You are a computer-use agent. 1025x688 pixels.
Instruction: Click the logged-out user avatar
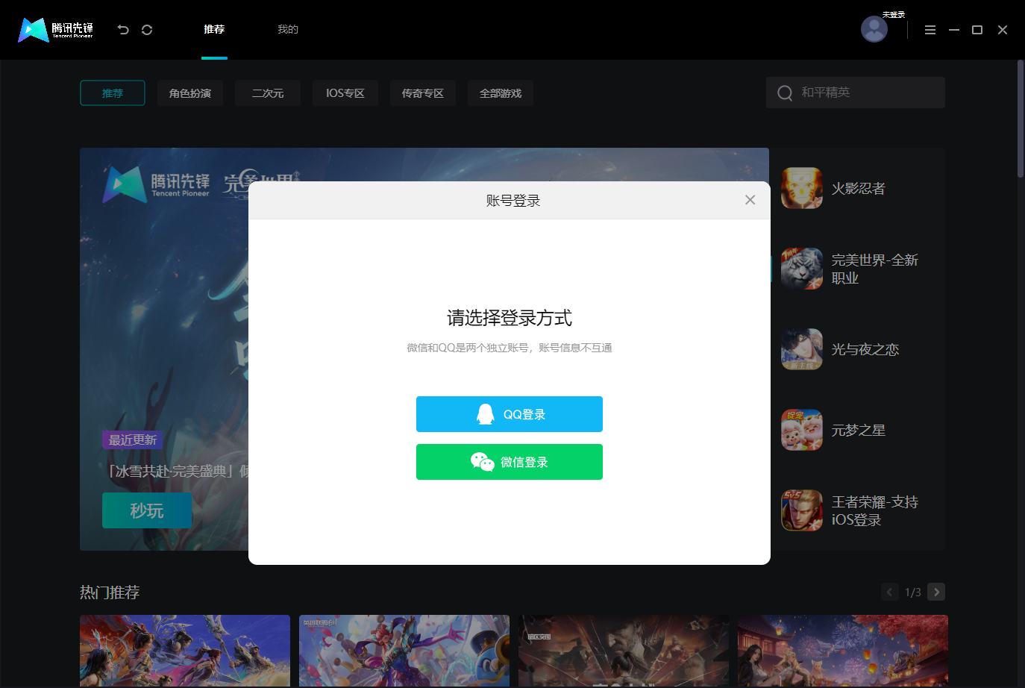[874, 29]
